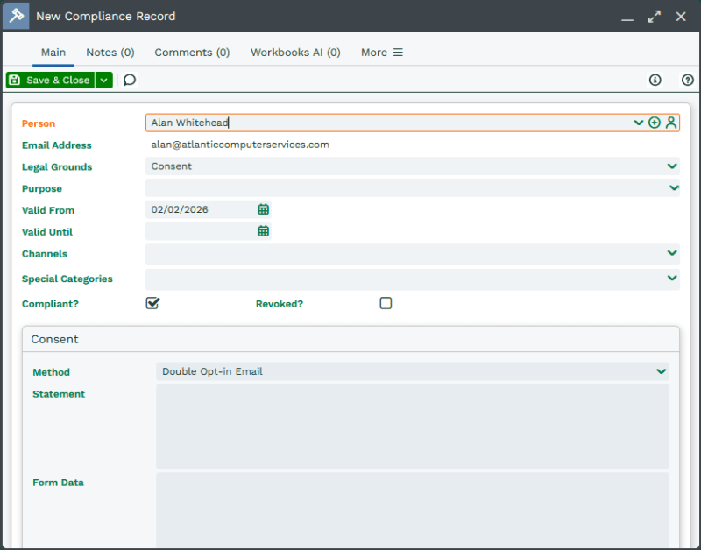
Task: Click the gavel compliance record icon
Action: [16, 16]
